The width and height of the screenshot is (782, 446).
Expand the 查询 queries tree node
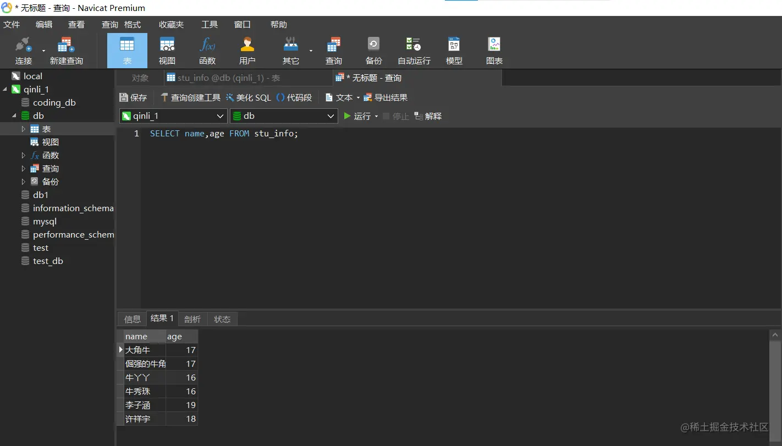(x=24, y=168)
